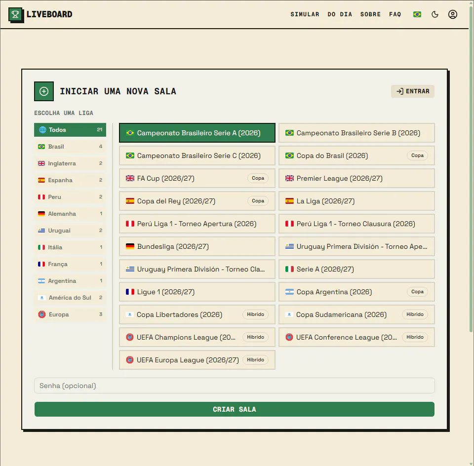Select La Liga (2026/27)

click(356, 201)
